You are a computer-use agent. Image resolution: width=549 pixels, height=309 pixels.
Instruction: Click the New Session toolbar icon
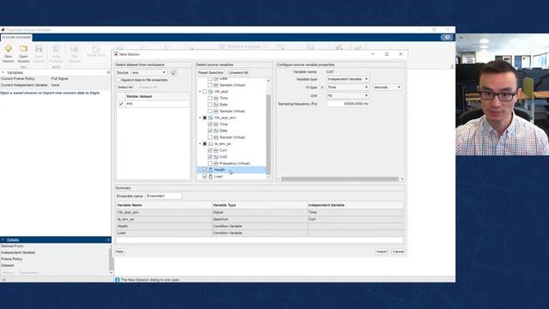8,49
